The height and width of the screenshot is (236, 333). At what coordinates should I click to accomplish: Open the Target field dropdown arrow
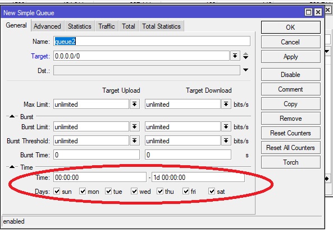coord(235,56)
